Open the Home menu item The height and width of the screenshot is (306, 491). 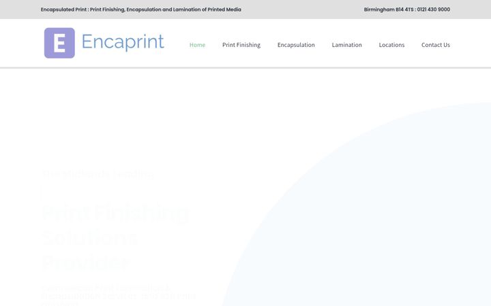tap(197, 45)
